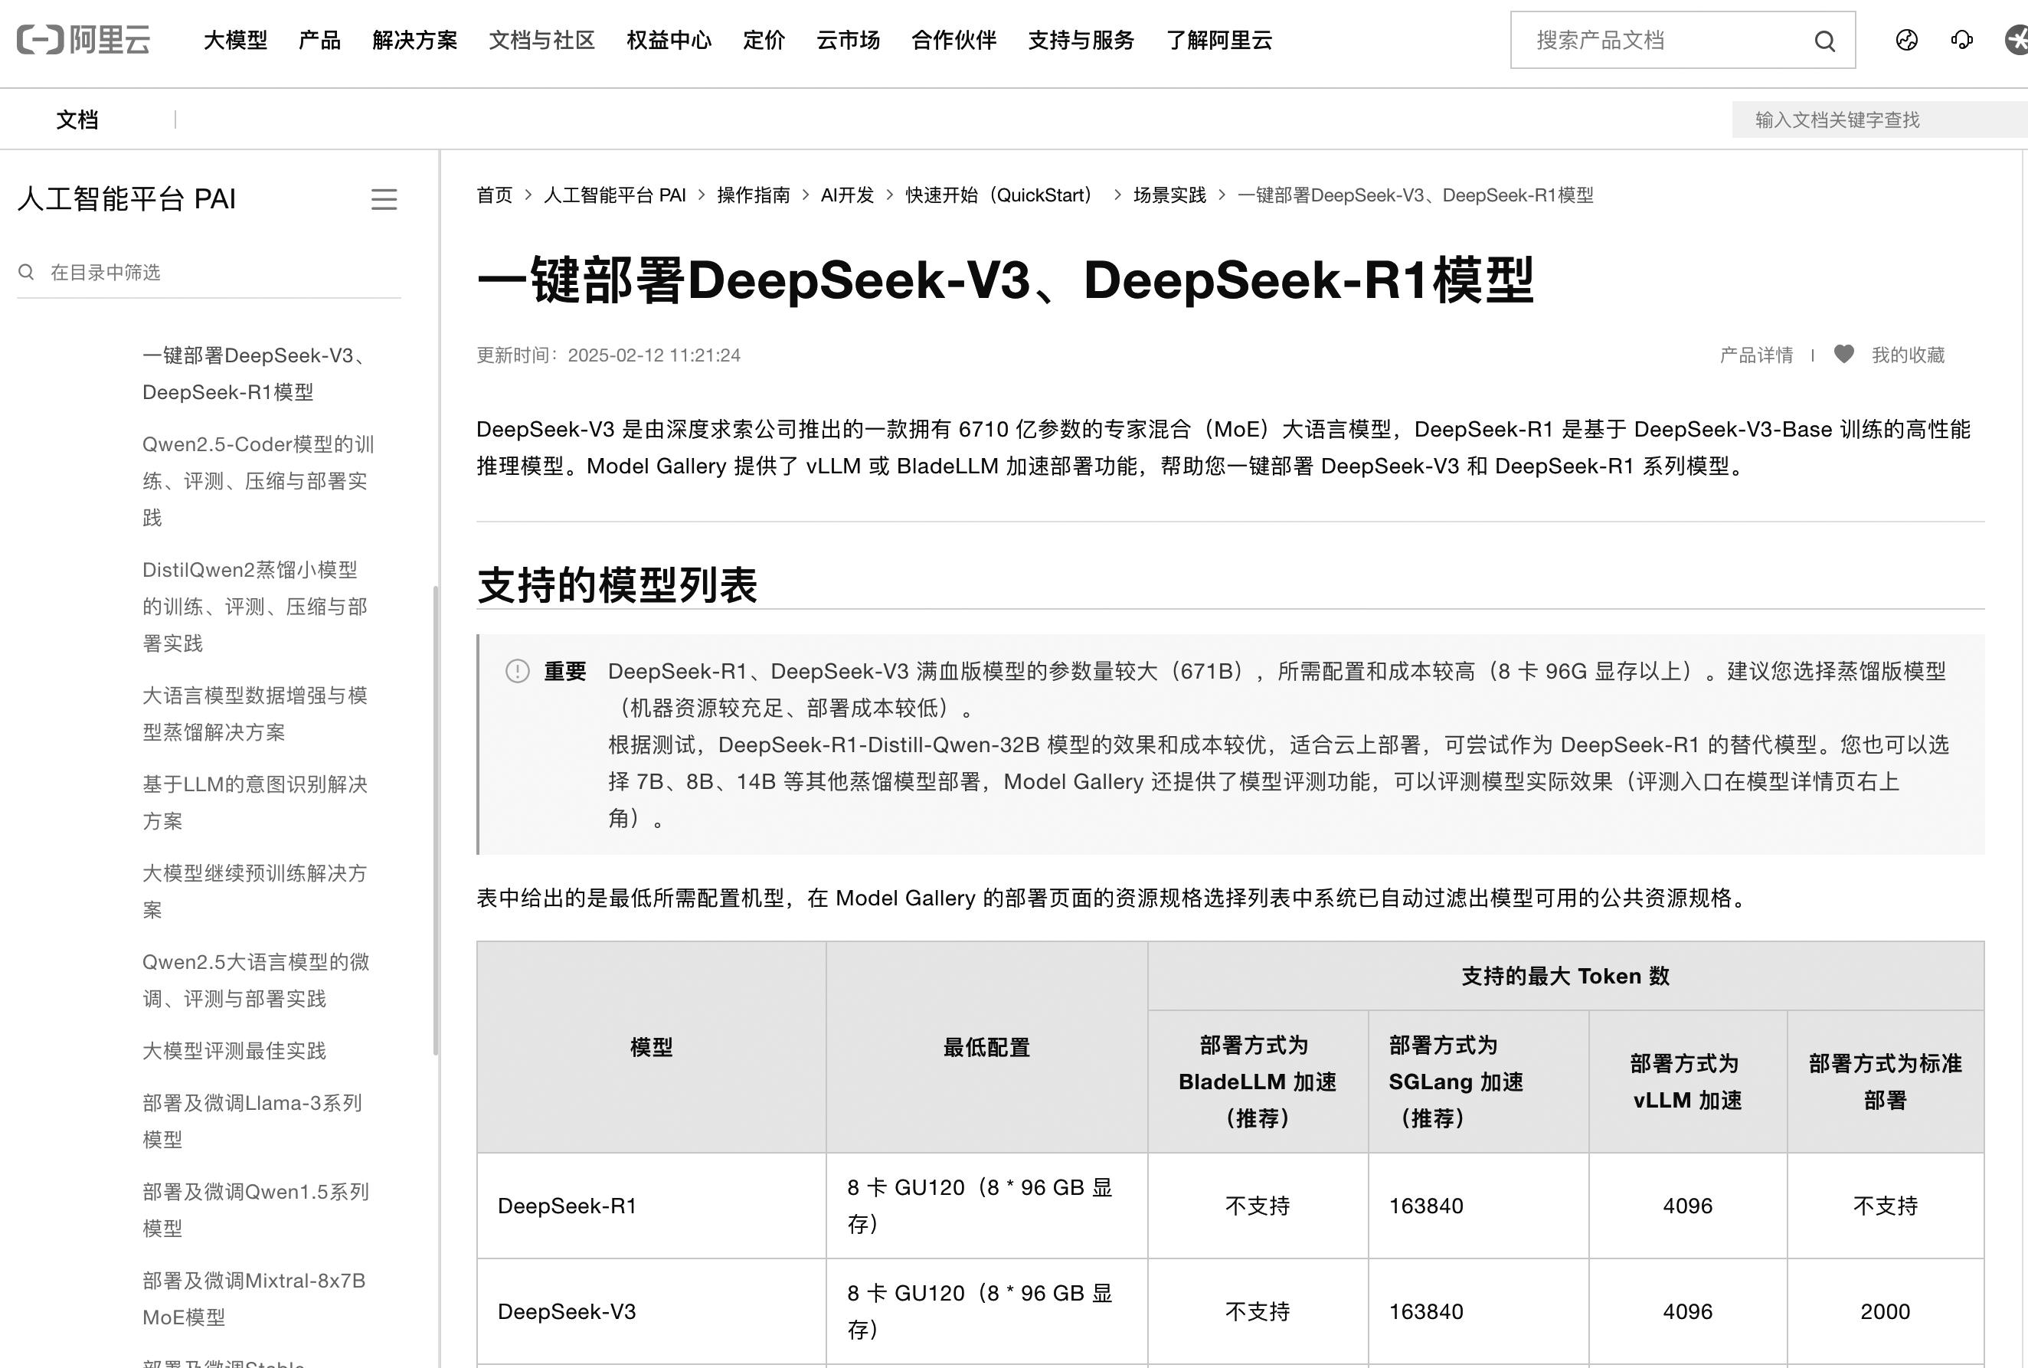Open sidebar item 大模型继续预训练解决方案

tap(255, 892)
